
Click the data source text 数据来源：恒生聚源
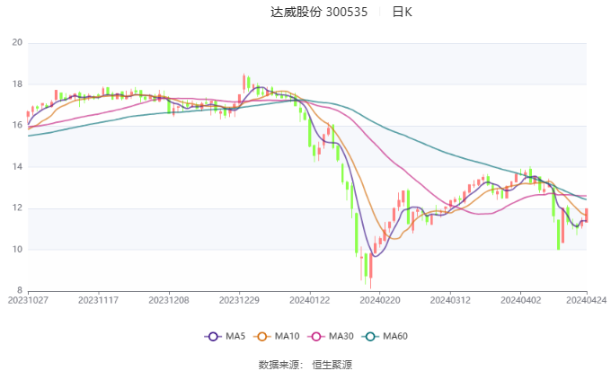(x=305, y=365)
